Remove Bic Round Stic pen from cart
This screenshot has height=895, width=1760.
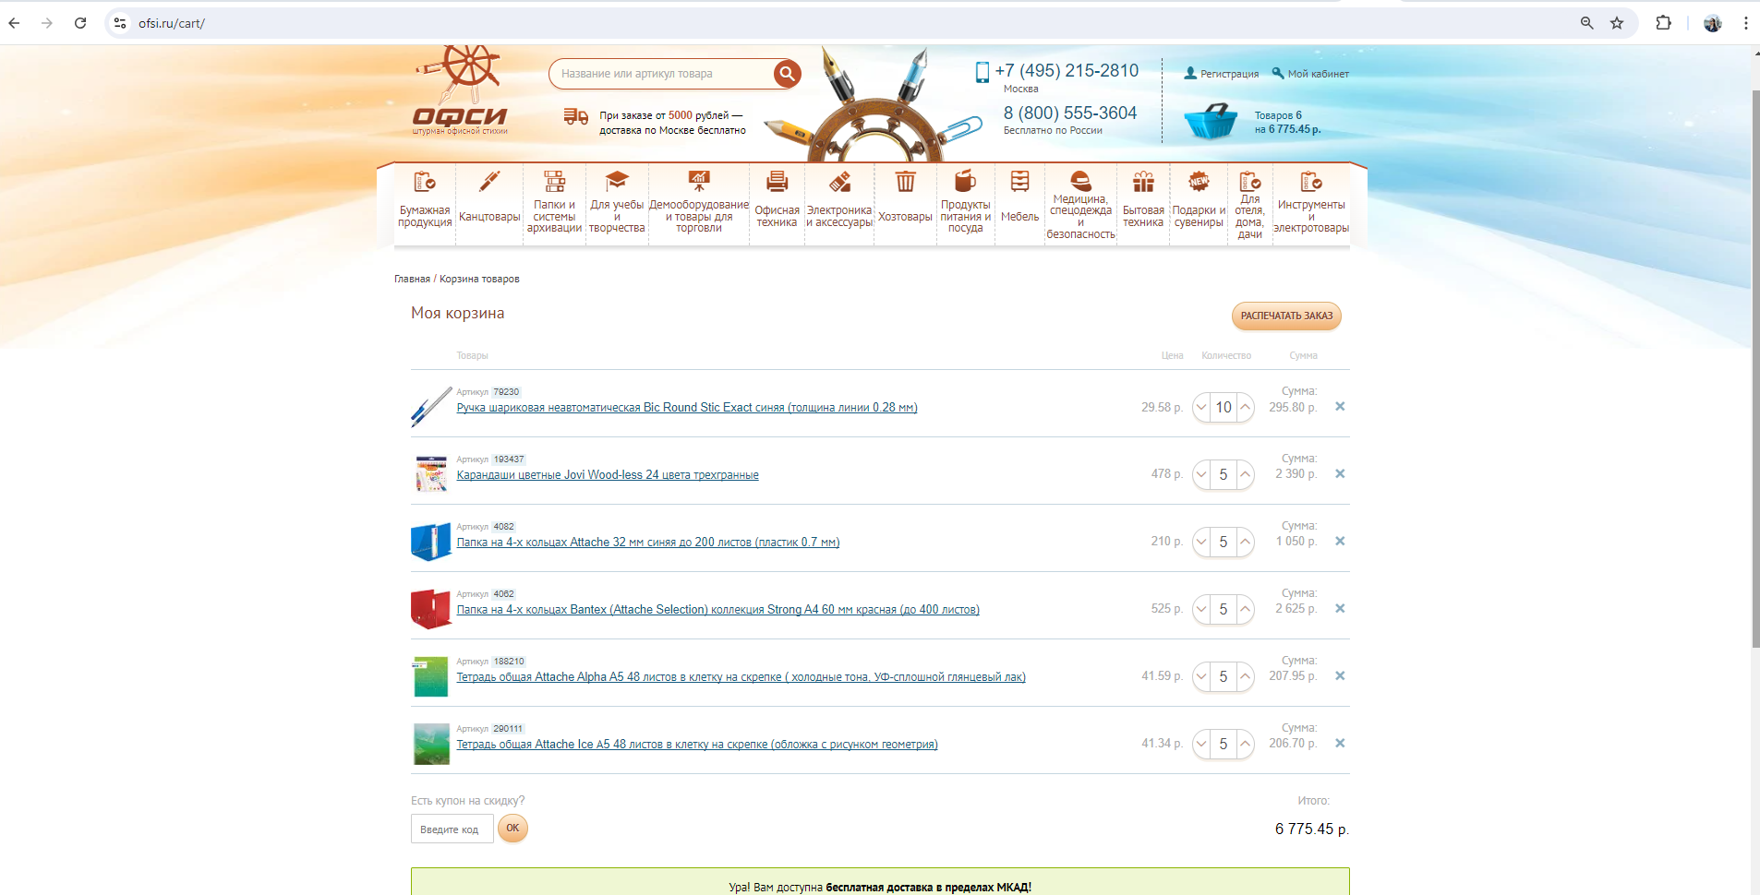pos(1340,406)
